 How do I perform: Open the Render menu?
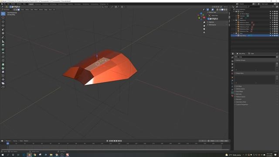tap(13, 4)
